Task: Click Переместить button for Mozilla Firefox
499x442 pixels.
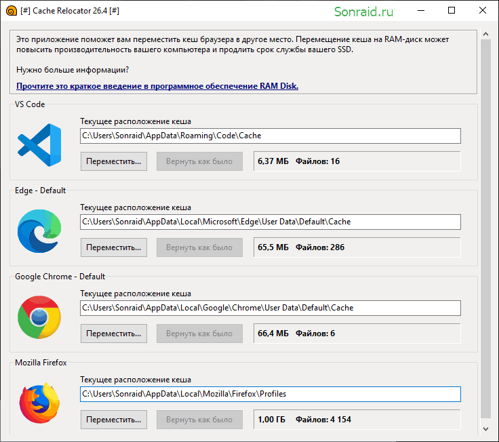Action: pyautogui.click(x=114, y=420)
